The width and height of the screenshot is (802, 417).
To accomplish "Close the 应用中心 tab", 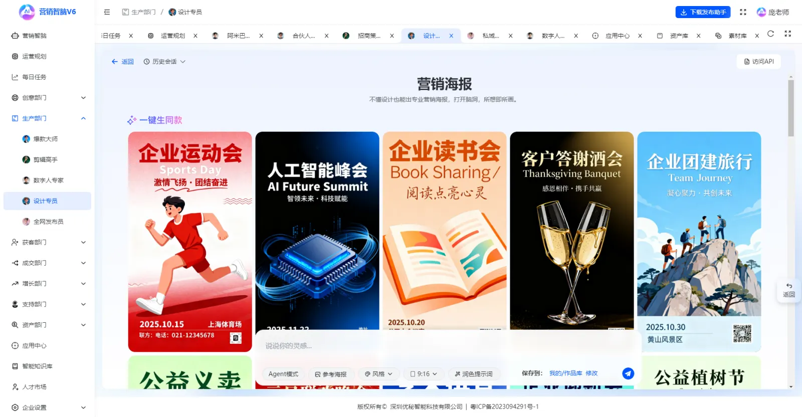I will [640, 36].
